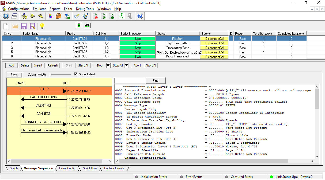This screenshot has width=325, height=180.
Task: Open the Emulator menu
Action: tap(39, 9)
